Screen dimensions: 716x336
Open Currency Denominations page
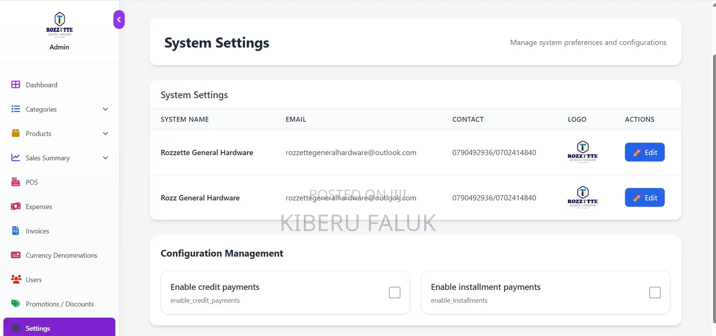(60, 255)
